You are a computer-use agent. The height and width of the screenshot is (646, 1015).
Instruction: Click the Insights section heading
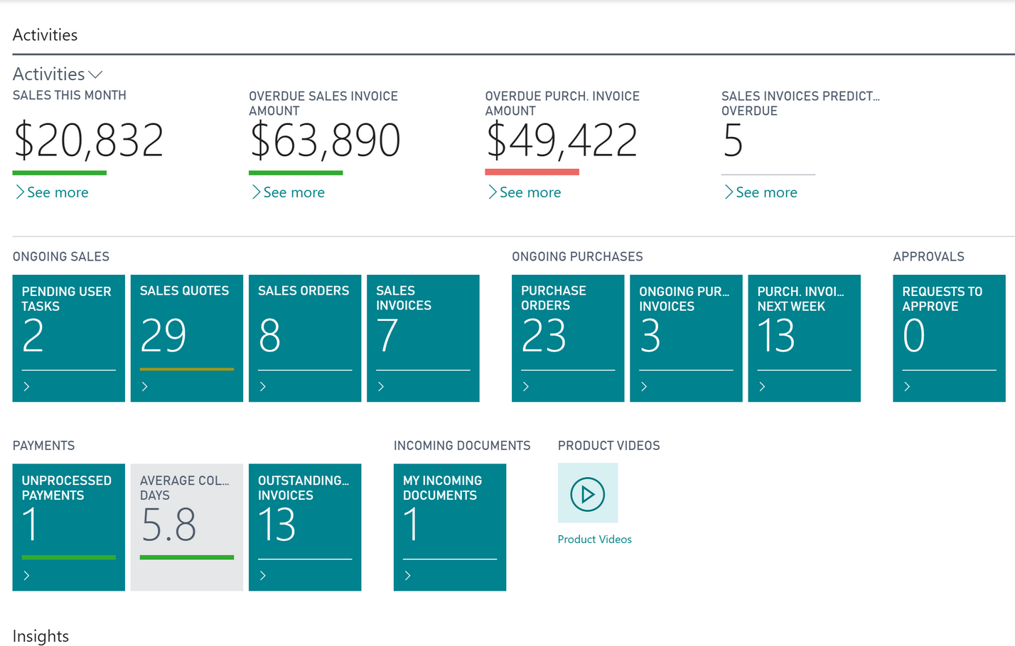pyautogui.click(x=41, y=636)
